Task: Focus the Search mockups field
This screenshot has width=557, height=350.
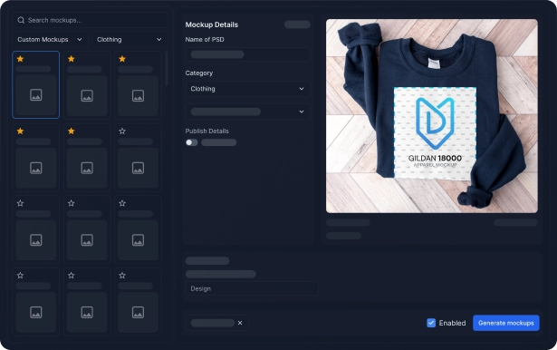Action: point(91,20)
